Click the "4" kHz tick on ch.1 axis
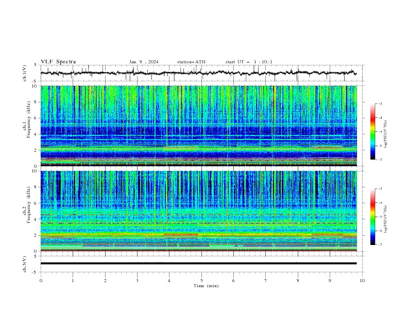Viewport: 408px width, 315px height. [36, 134]
